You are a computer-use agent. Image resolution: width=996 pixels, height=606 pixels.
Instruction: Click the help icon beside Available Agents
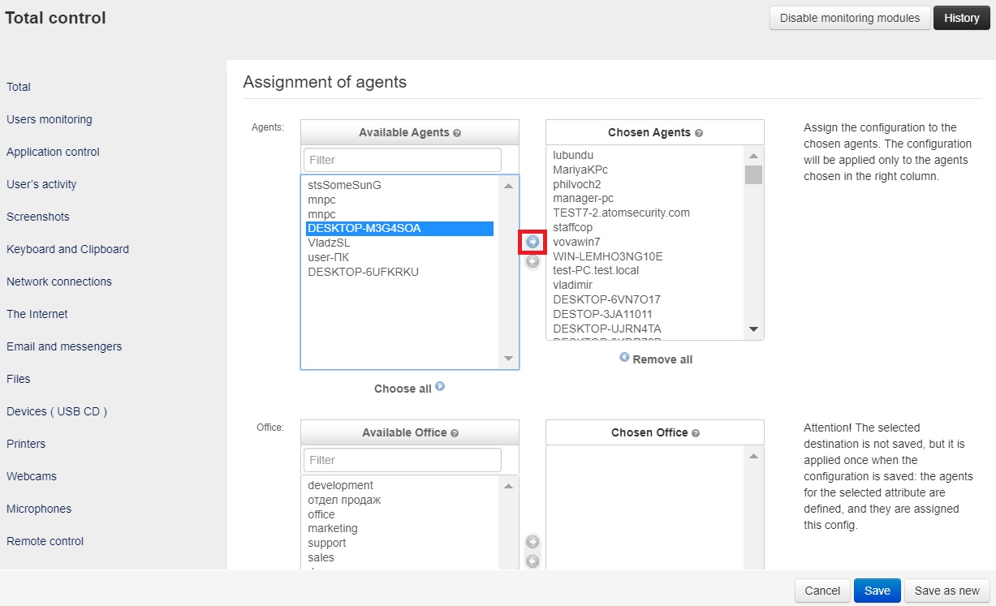[457, 133]
